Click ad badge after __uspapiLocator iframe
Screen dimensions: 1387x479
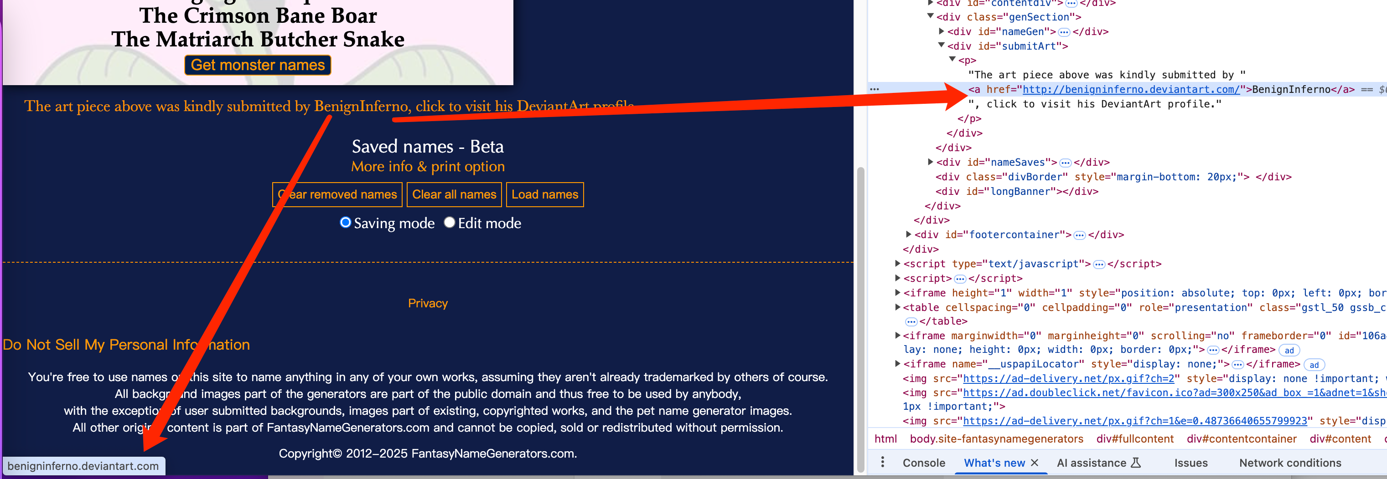[x=1315, y=365]
